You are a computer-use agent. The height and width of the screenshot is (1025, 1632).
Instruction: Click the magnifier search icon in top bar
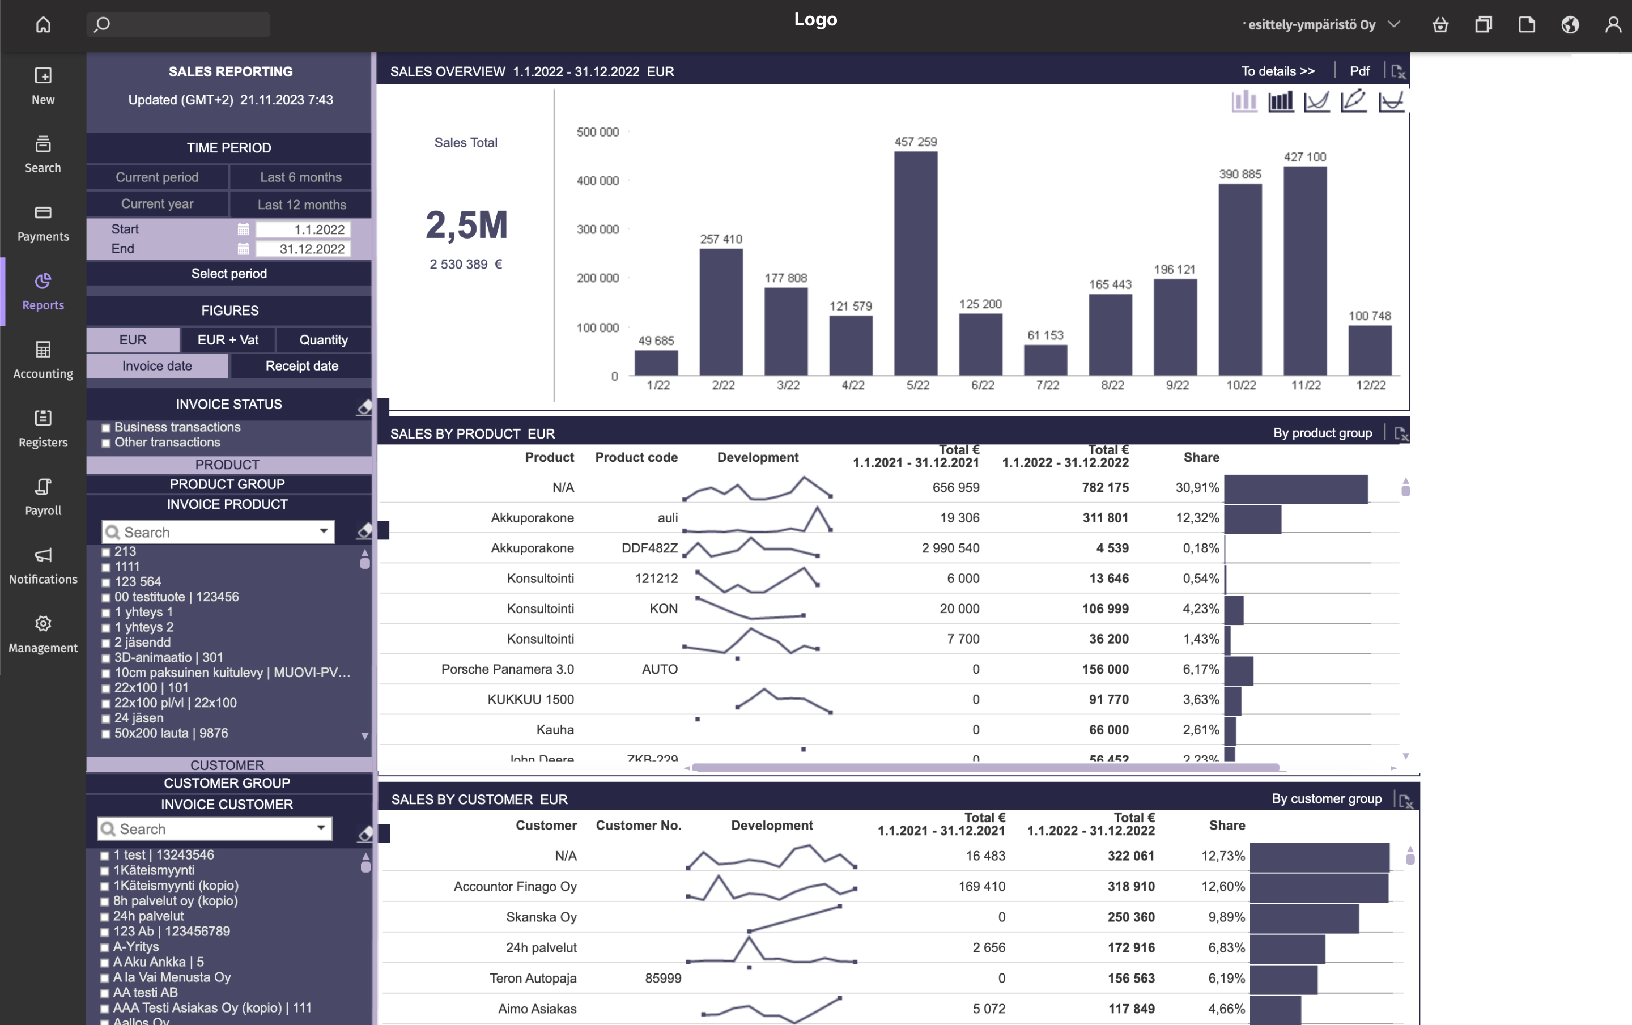[x=101, y=25]
